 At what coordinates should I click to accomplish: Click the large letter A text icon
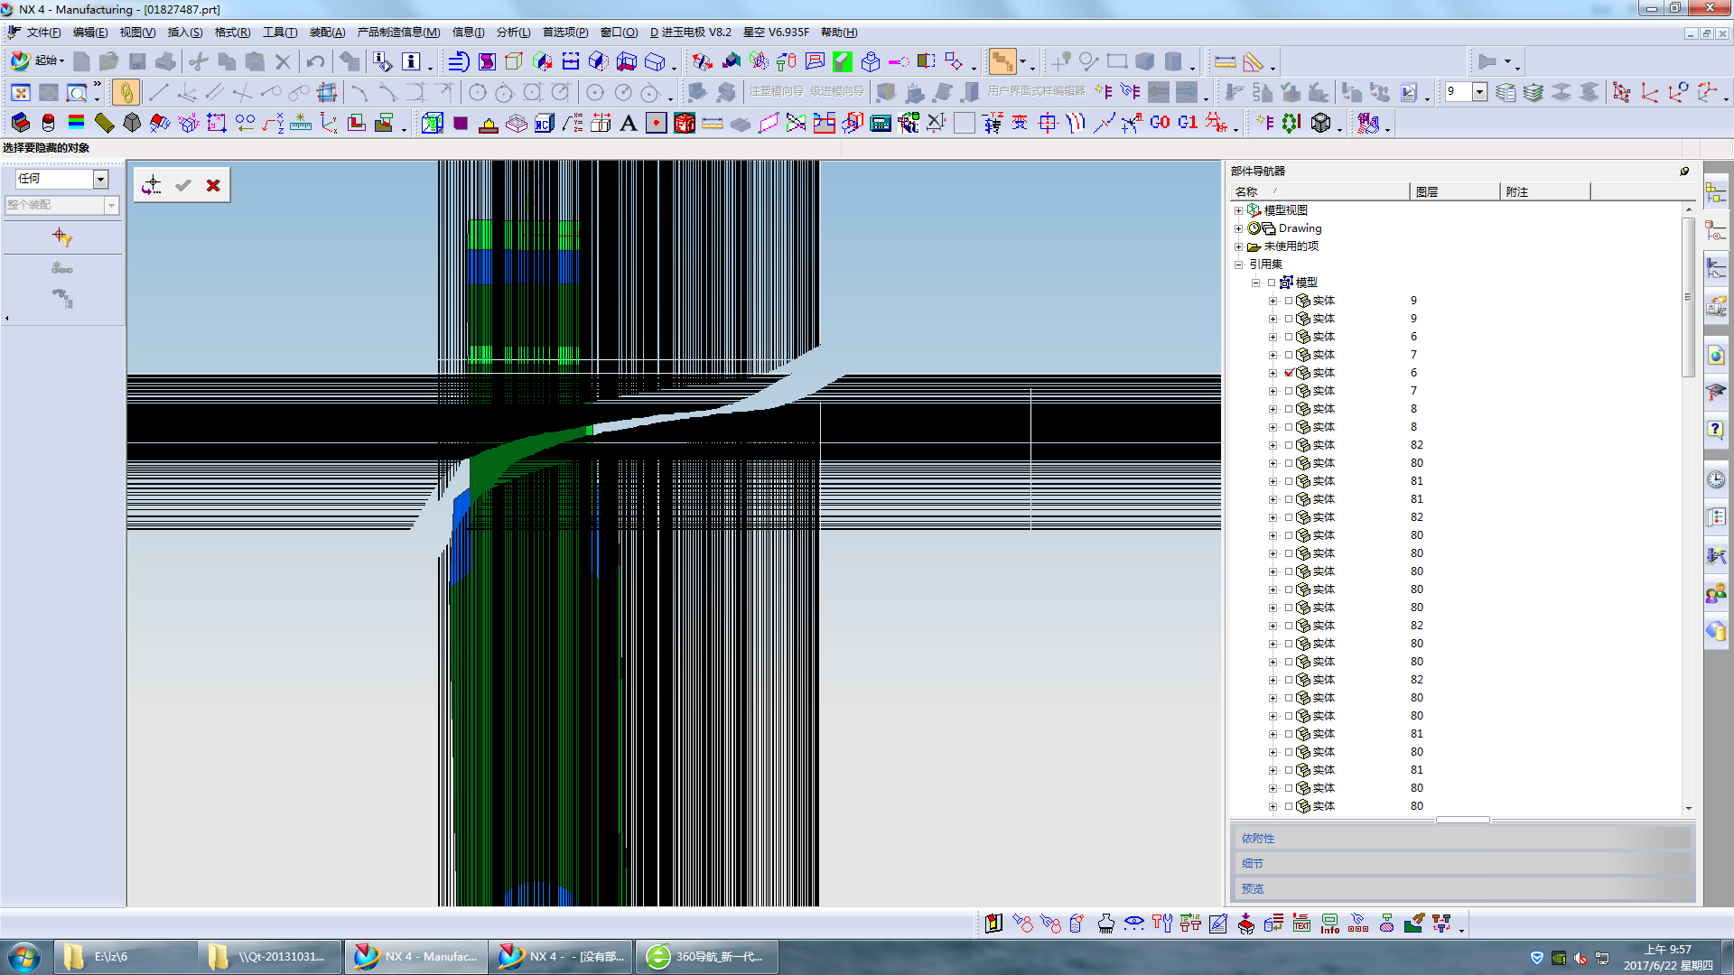click(629, 123)
